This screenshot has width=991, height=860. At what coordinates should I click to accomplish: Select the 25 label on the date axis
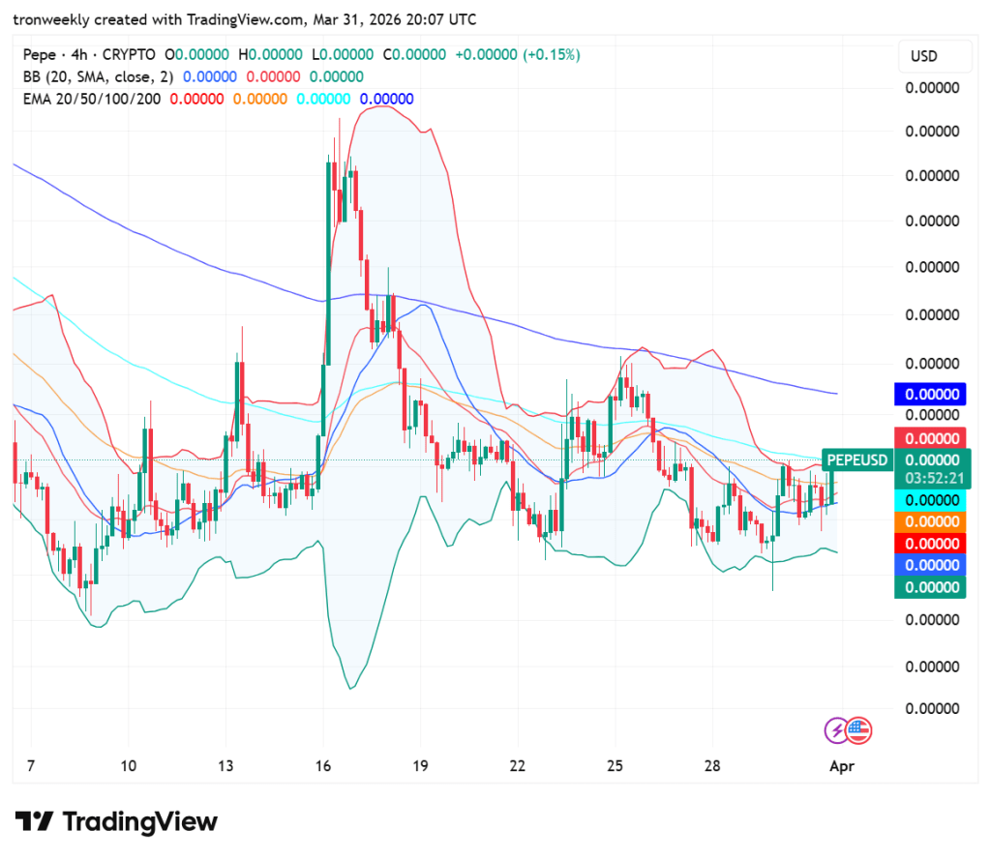click(615, 765)
